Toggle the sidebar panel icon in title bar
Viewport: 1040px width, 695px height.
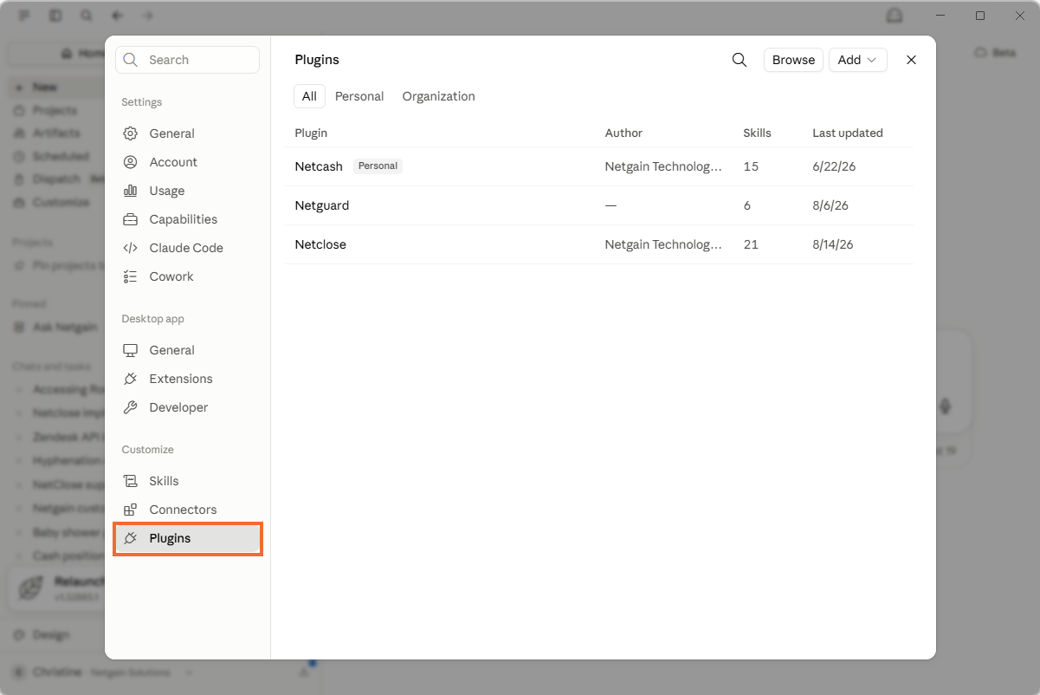[55, 16]
